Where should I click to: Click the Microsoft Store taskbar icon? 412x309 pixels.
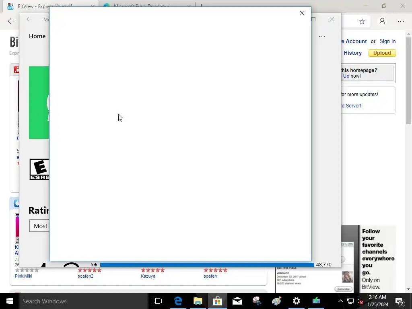click(x=217, y=301)
